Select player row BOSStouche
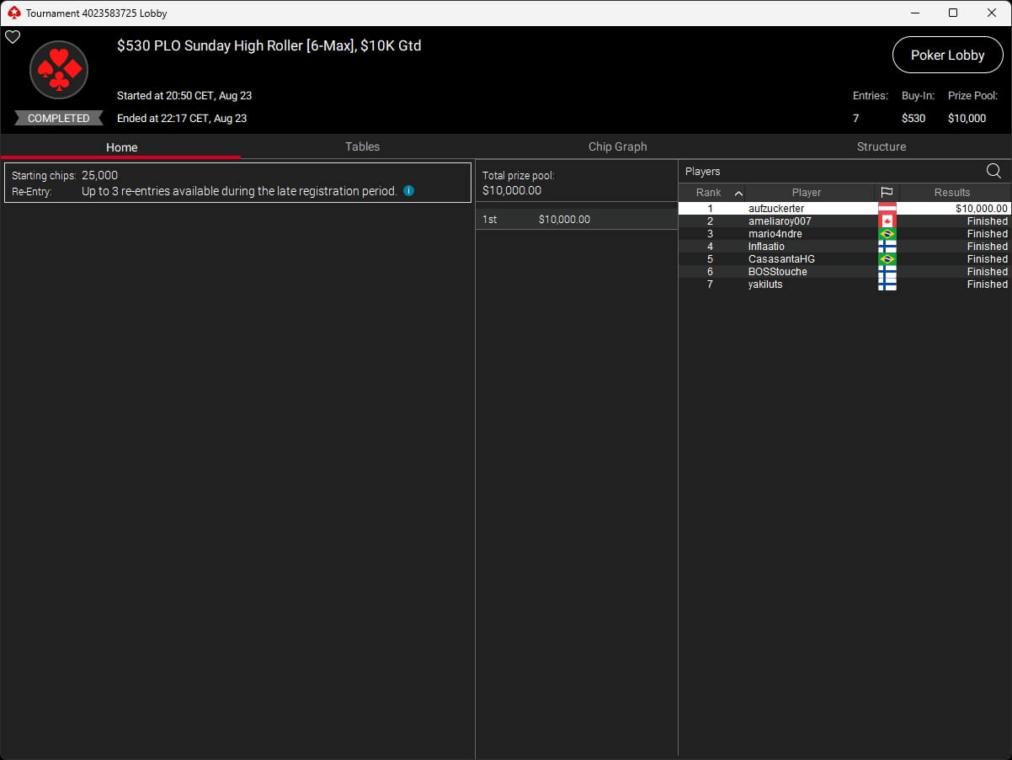Screen dimensions: 1012x760 tap(844, 271)
